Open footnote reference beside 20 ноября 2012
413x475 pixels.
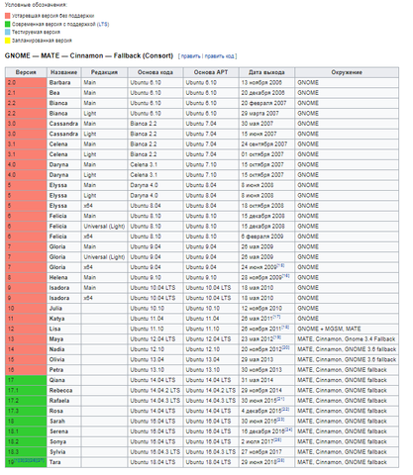pos(286,347)
